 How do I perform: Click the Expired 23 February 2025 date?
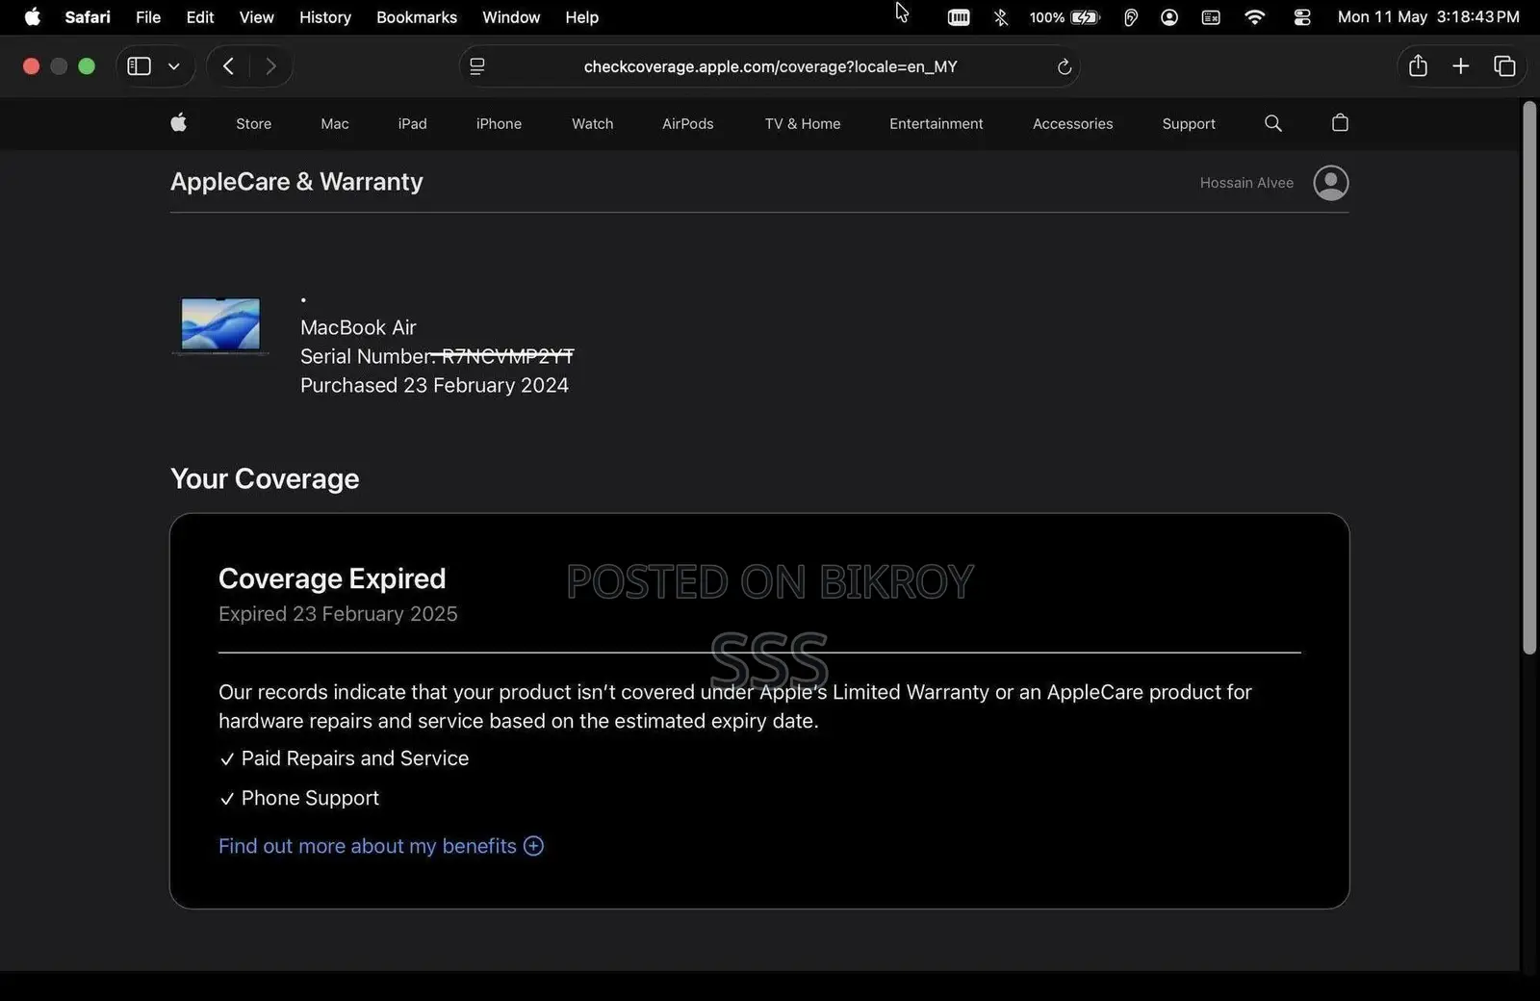tap(338, 614)
